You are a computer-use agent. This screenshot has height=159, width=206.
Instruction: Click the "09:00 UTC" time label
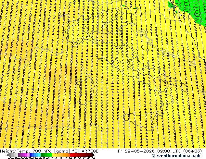coord(169,151)
